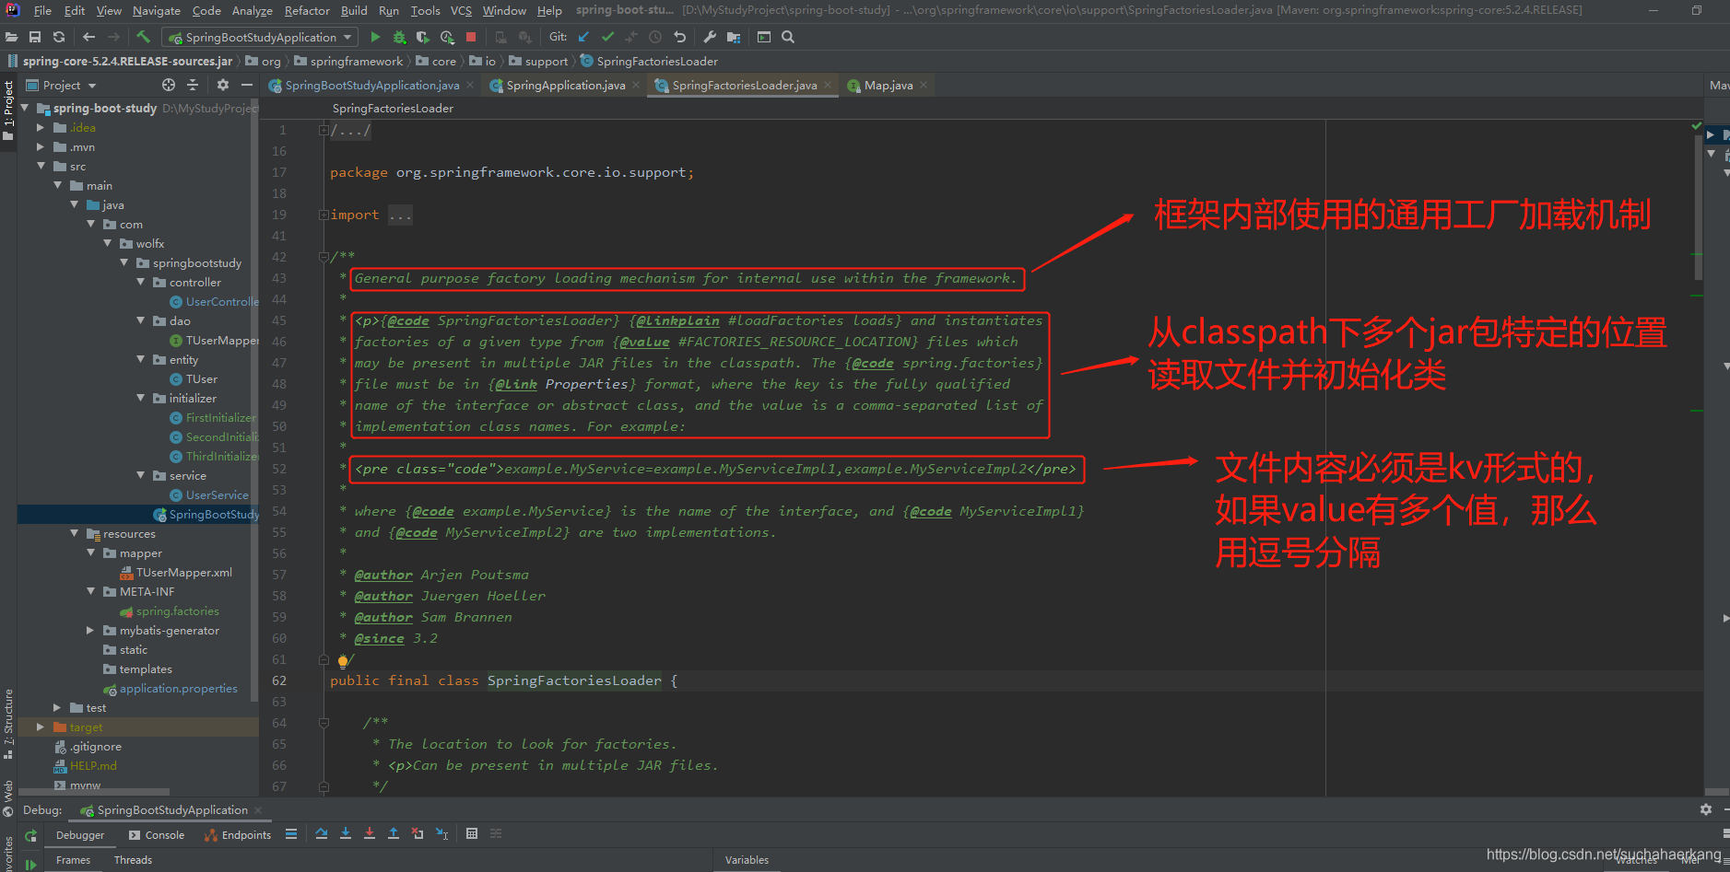Revert changes with the undo arrow icon

click(680, 37)
